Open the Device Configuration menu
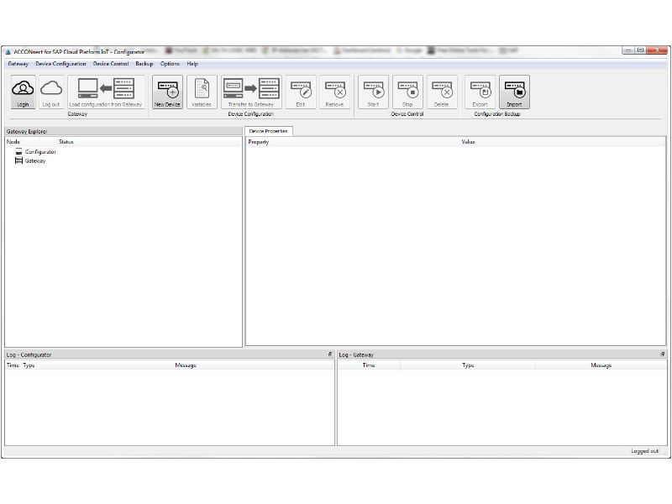 click(60, 64)
